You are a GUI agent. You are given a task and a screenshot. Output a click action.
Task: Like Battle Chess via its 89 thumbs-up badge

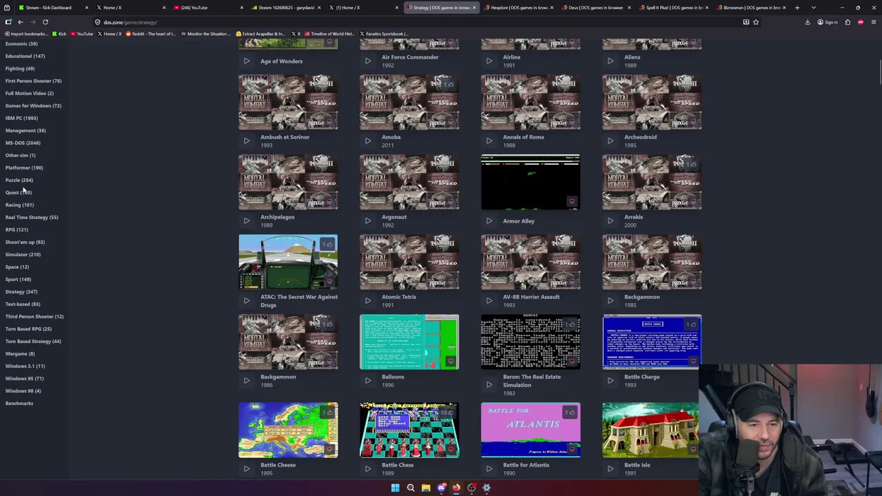coord(448,413)
